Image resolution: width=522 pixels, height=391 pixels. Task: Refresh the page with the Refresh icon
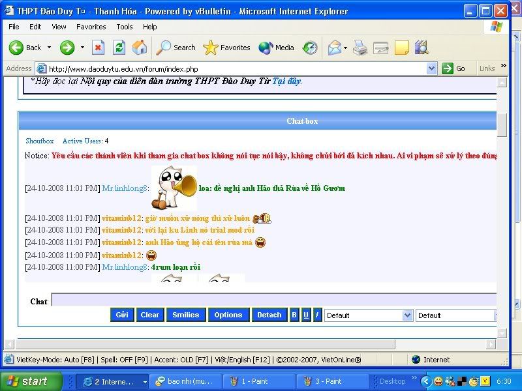[x=119, y=48]
